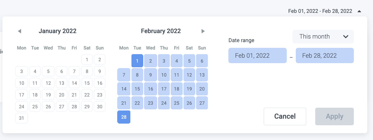Select January 15 in the calendar

pos(87,83)
